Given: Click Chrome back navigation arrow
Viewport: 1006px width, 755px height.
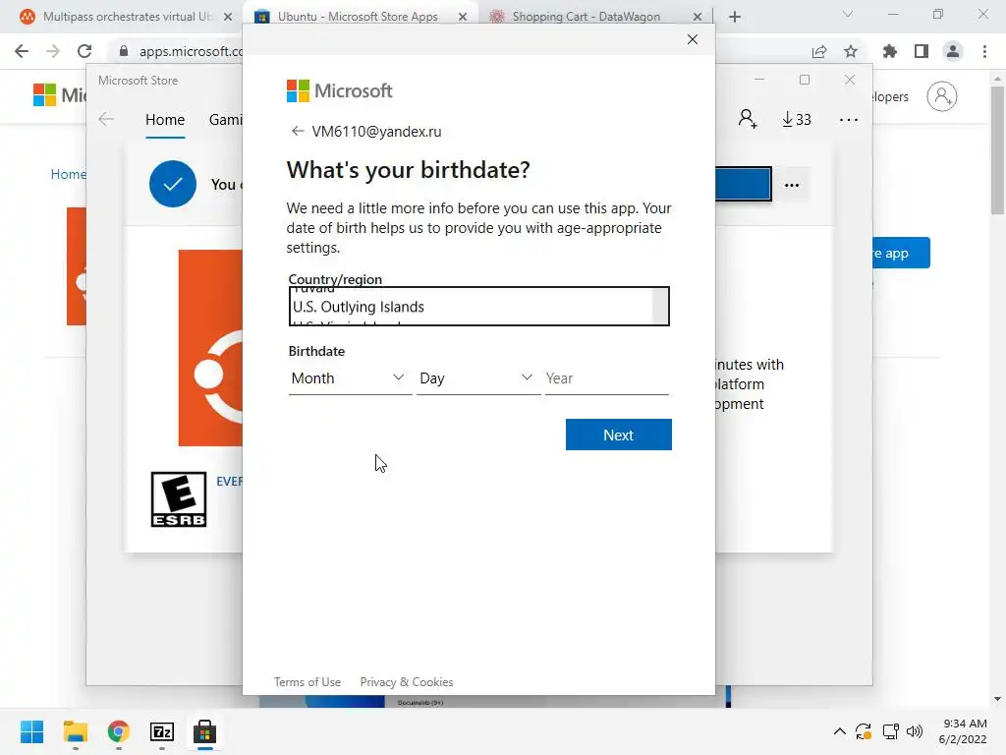Looking at the screenshot, I should pyautogui.click(x=22, y=51).
